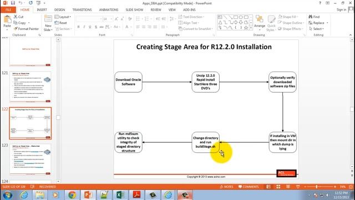Start slideshow from quick access toolbar icon
The width and height of the screenshot is (355, 200).
pos(38,3)
